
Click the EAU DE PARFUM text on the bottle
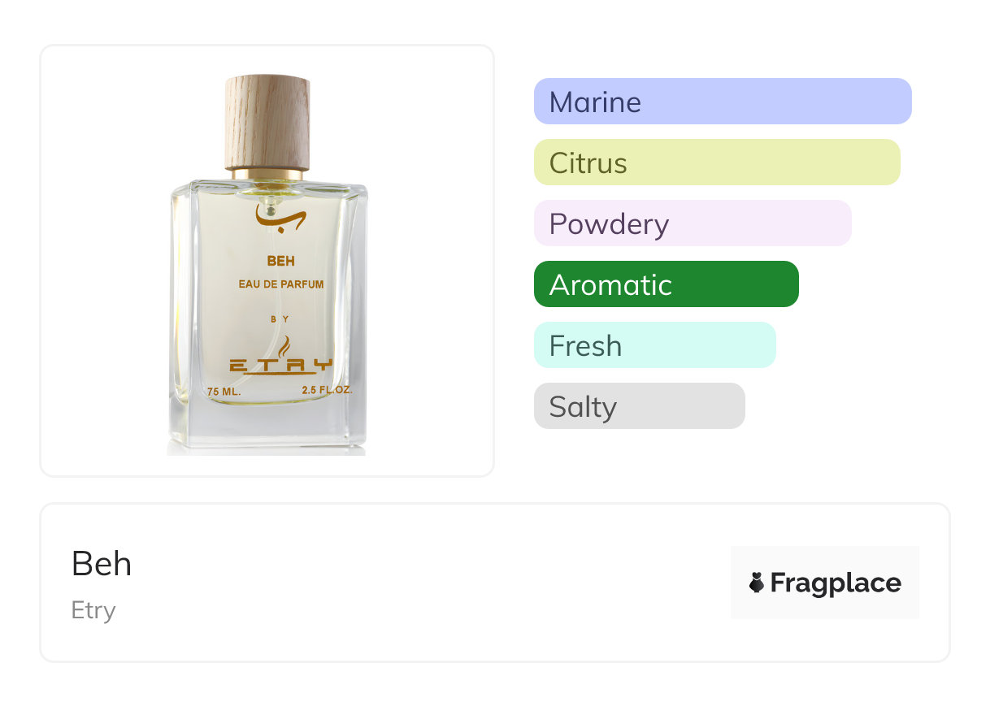[x=281, y=284]
